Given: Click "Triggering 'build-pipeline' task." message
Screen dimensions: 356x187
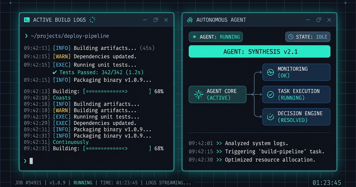Looking at the screenshot, I should click(275, 151).
